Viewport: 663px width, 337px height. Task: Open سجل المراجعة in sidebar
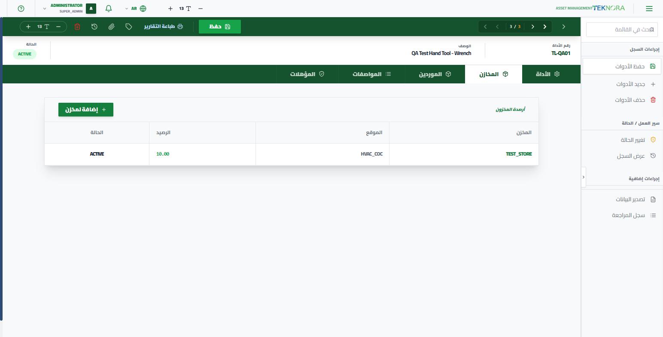[x=622, y=215]
